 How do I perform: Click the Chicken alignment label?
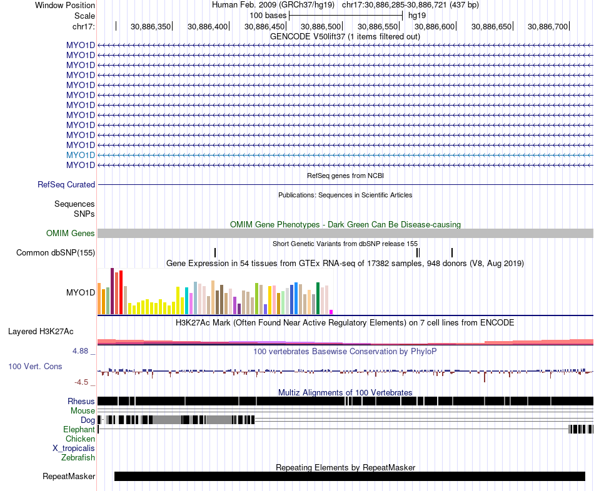pos(80,439)
